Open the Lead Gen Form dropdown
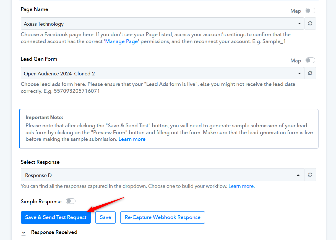 (162, 73)
